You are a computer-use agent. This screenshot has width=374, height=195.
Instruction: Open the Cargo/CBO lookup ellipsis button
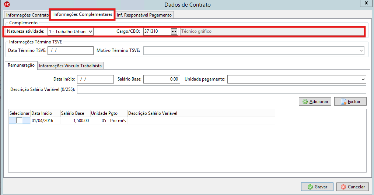[x=174, y=31]
